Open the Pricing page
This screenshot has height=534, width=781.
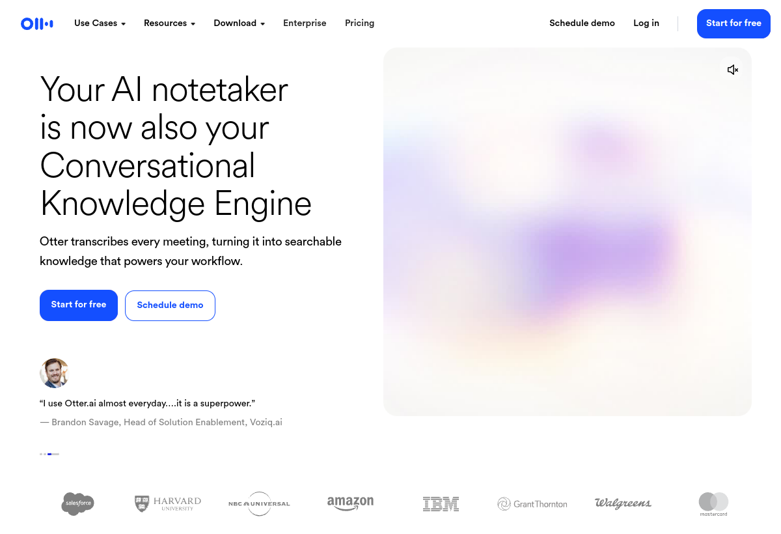[359, 23]
